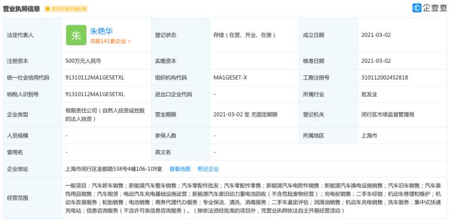Screen dimensions: 450x219
Task: Select industry value 批发业
Action: (370, 94)
